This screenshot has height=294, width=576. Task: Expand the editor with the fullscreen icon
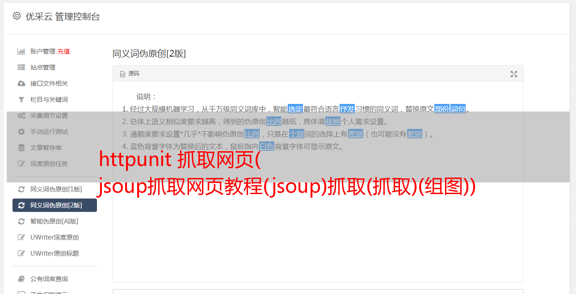(x=514, y=74)
